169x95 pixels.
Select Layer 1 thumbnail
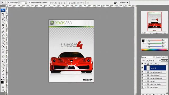[x=148, y=68]
